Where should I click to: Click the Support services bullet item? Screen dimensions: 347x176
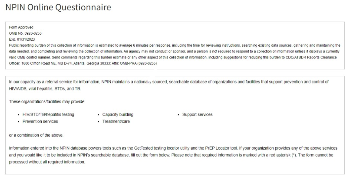point(197,115)
